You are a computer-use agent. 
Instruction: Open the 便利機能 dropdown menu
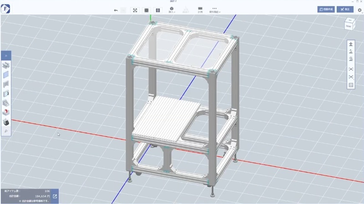[x=215, y=10]
